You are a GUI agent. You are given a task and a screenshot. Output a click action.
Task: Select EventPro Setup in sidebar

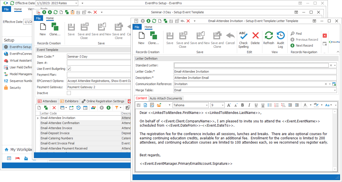point(18,47)
